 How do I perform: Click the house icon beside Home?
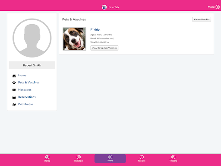14,76
